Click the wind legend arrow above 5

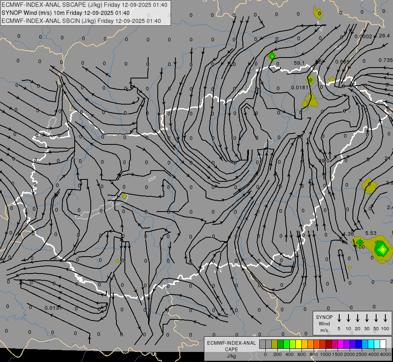click(x=339, y=318)
